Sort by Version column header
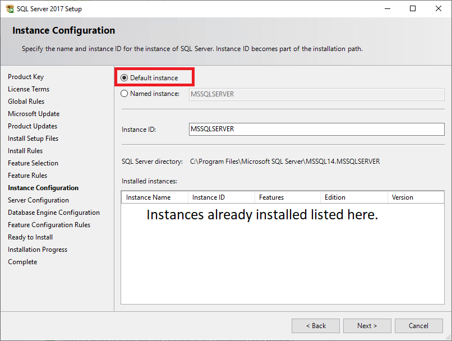The height and width of the screenshot is (341, 452). 416,197
